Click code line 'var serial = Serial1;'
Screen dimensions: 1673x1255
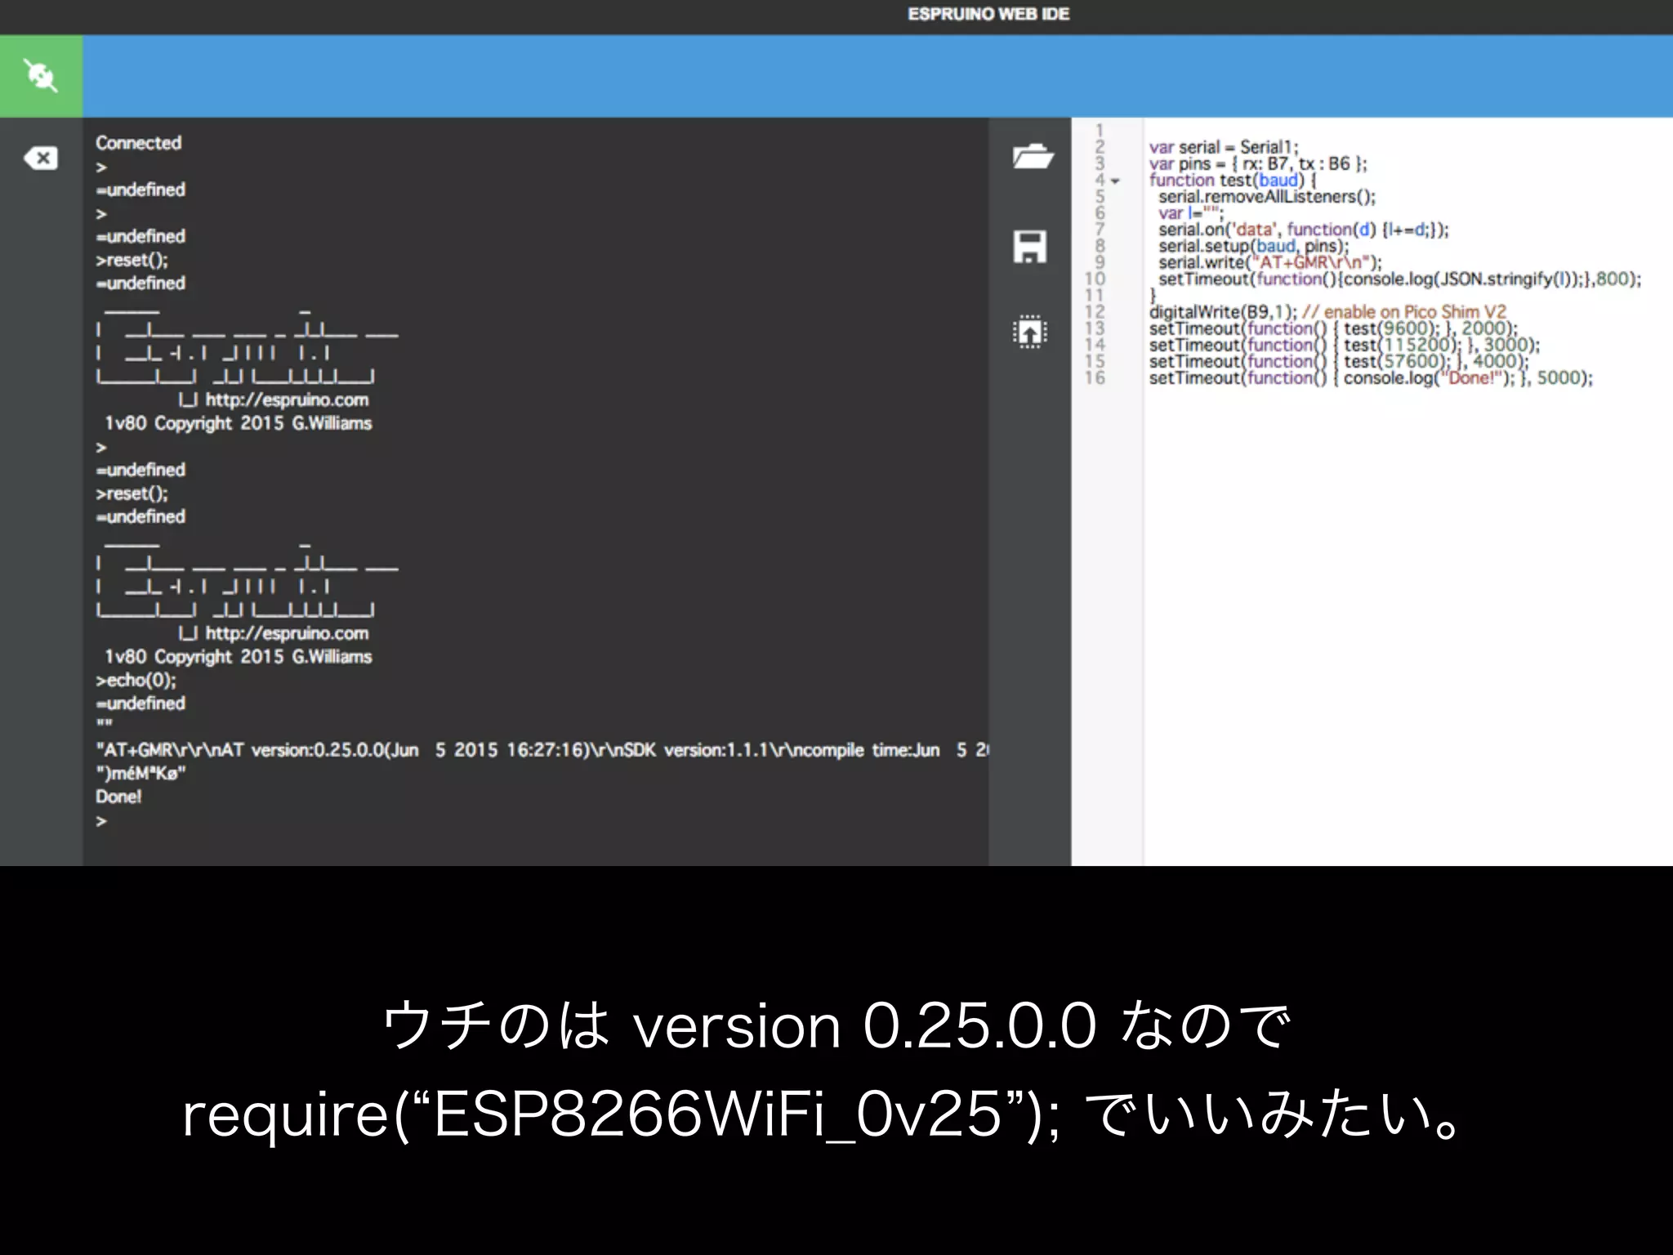[1223, 147]
